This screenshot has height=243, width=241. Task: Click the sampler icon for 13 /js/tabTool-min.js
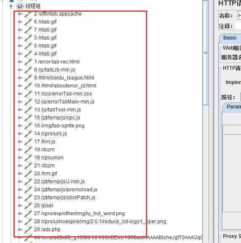tap(28, 110)
